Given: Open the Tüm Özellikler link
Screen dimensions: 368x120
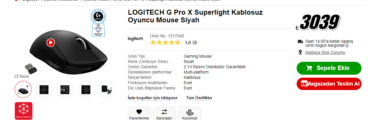Looking at the screenshot, I should 199,98.
